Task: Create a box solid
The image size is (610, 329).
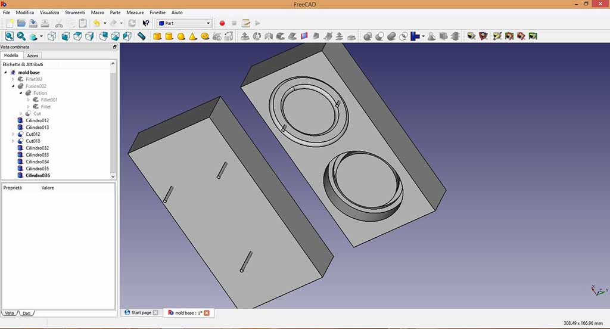Action: point(157,36)
